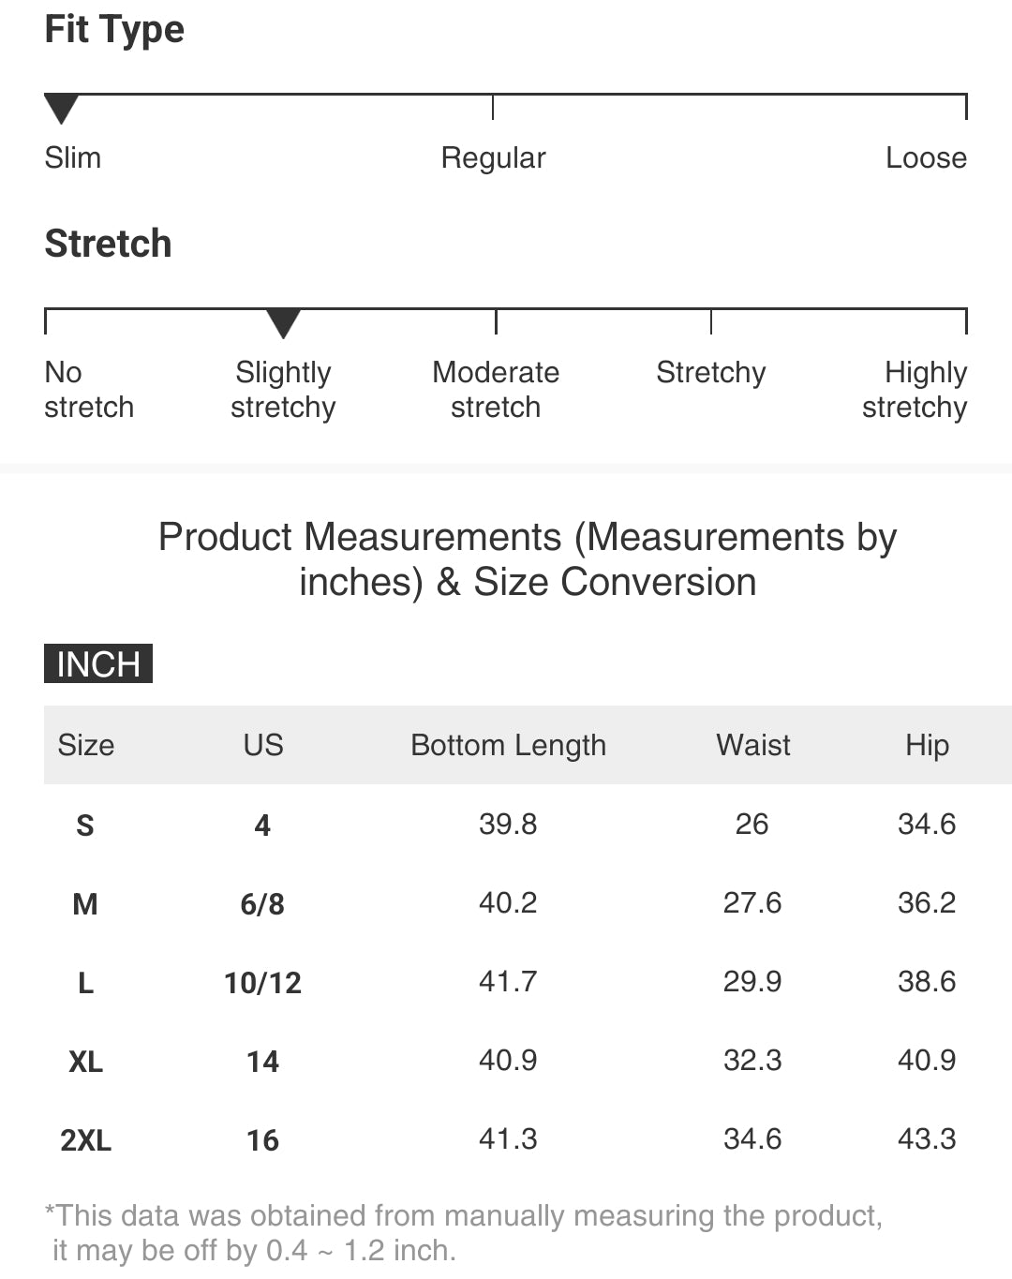The width and height of the screenshot is (1012, 1279).
Task: Click the US size 10/12 cell
Action: pyautogui.click(x=263, y=983)
